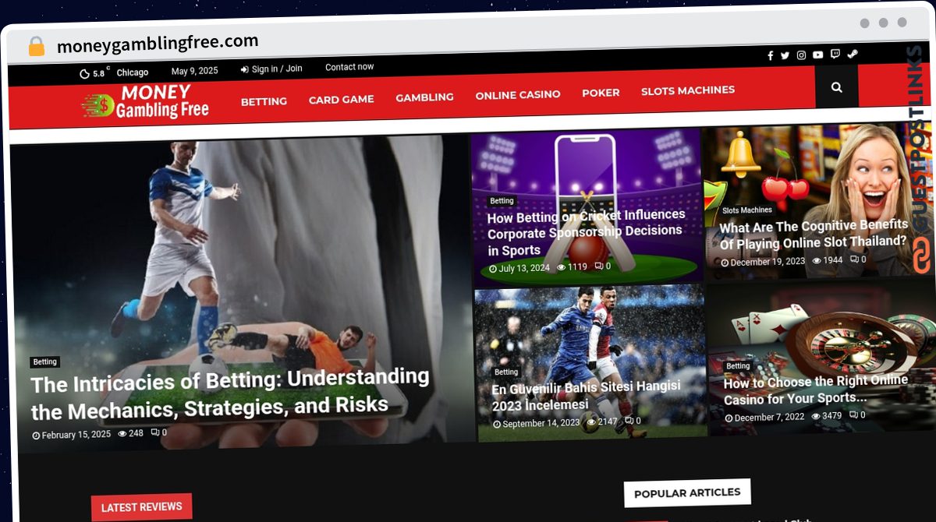
Task: Select the Popular Articles heading
Action: point(687,493)
